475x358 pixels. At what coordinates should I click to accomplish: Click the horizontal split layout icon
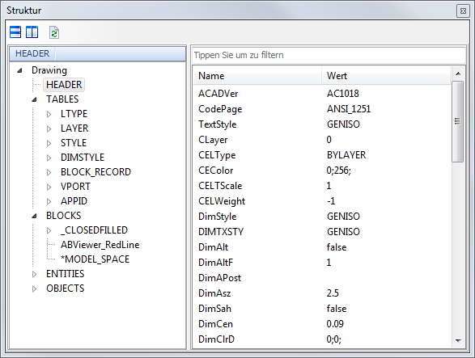(15, 32)
